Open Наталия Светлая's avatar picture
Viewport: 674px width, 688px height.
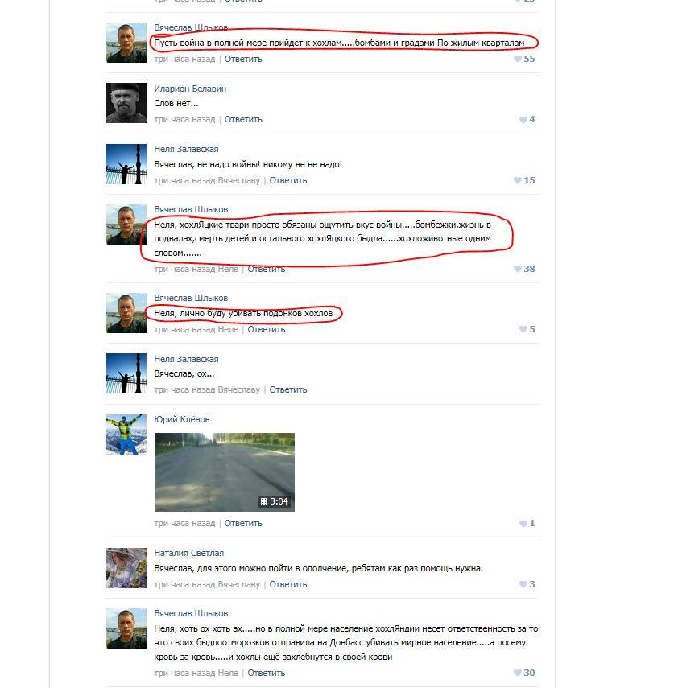click(126, 568)
